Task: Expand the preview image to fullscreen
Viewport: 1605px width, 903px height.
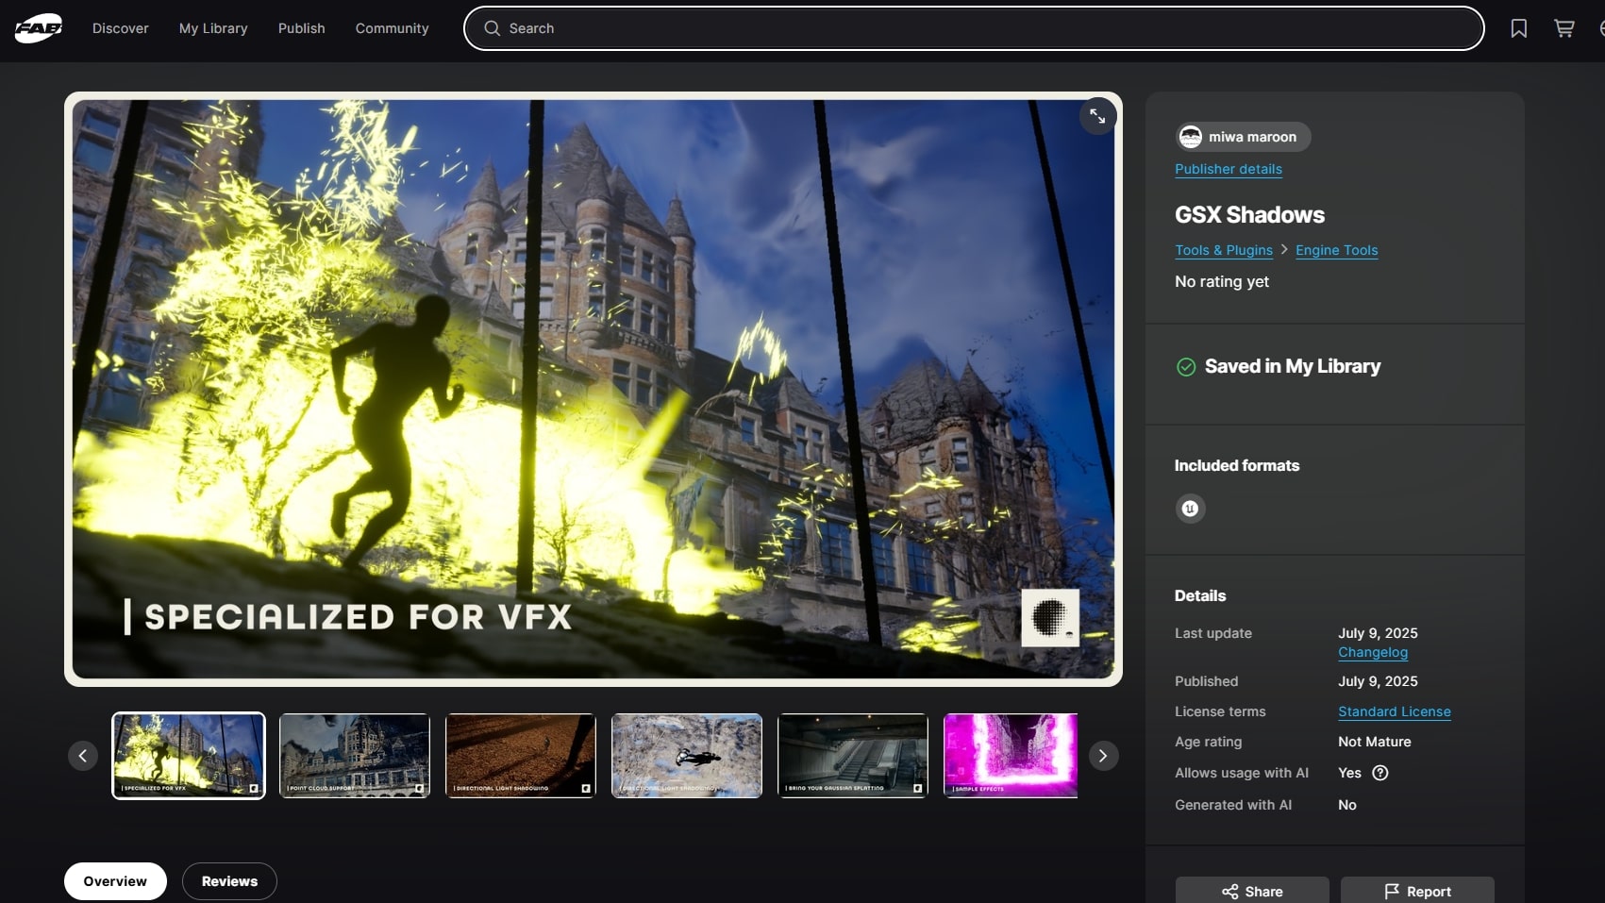Action: point(1097,116)
